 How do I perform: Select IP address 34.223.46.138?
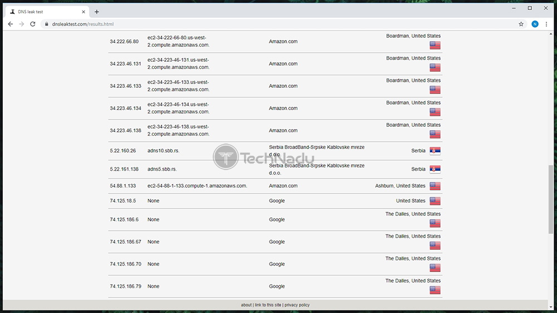pos(125,131)
